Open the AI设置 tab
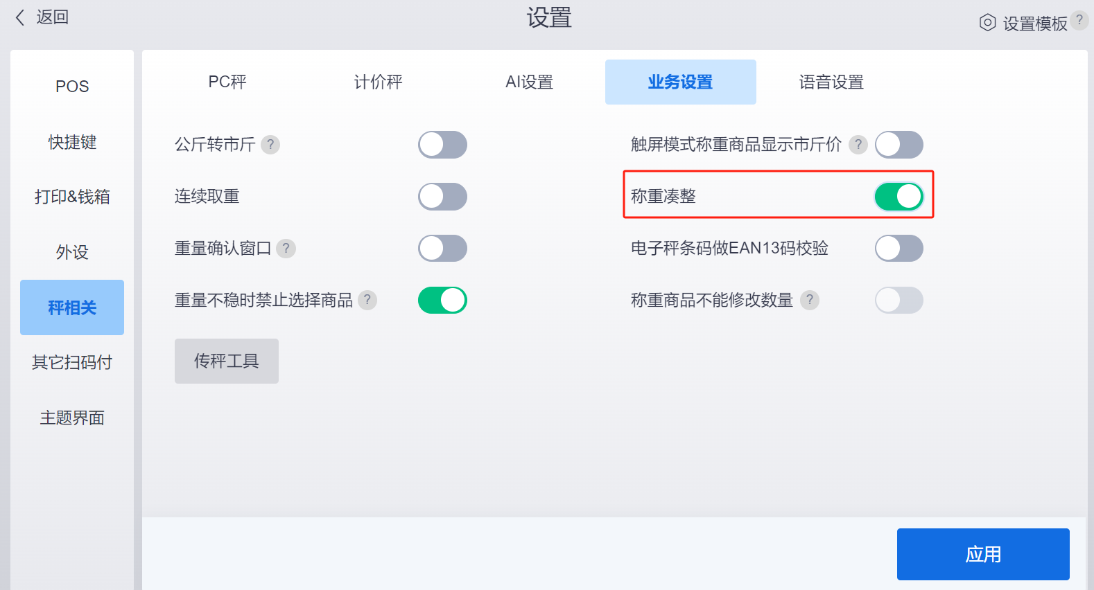 point(529,82)
